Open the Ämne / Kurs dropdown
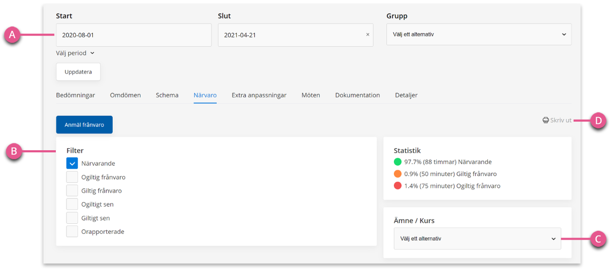The image size is (615, 272). point(477,238)
